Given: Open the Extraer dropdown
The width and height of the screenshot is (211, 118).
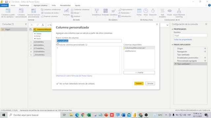Looking at the screenshot, I should 75,13.
